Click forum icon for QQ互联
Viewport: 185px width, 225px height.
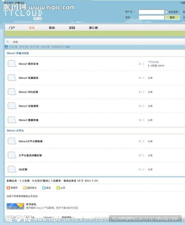click(12, 169)
